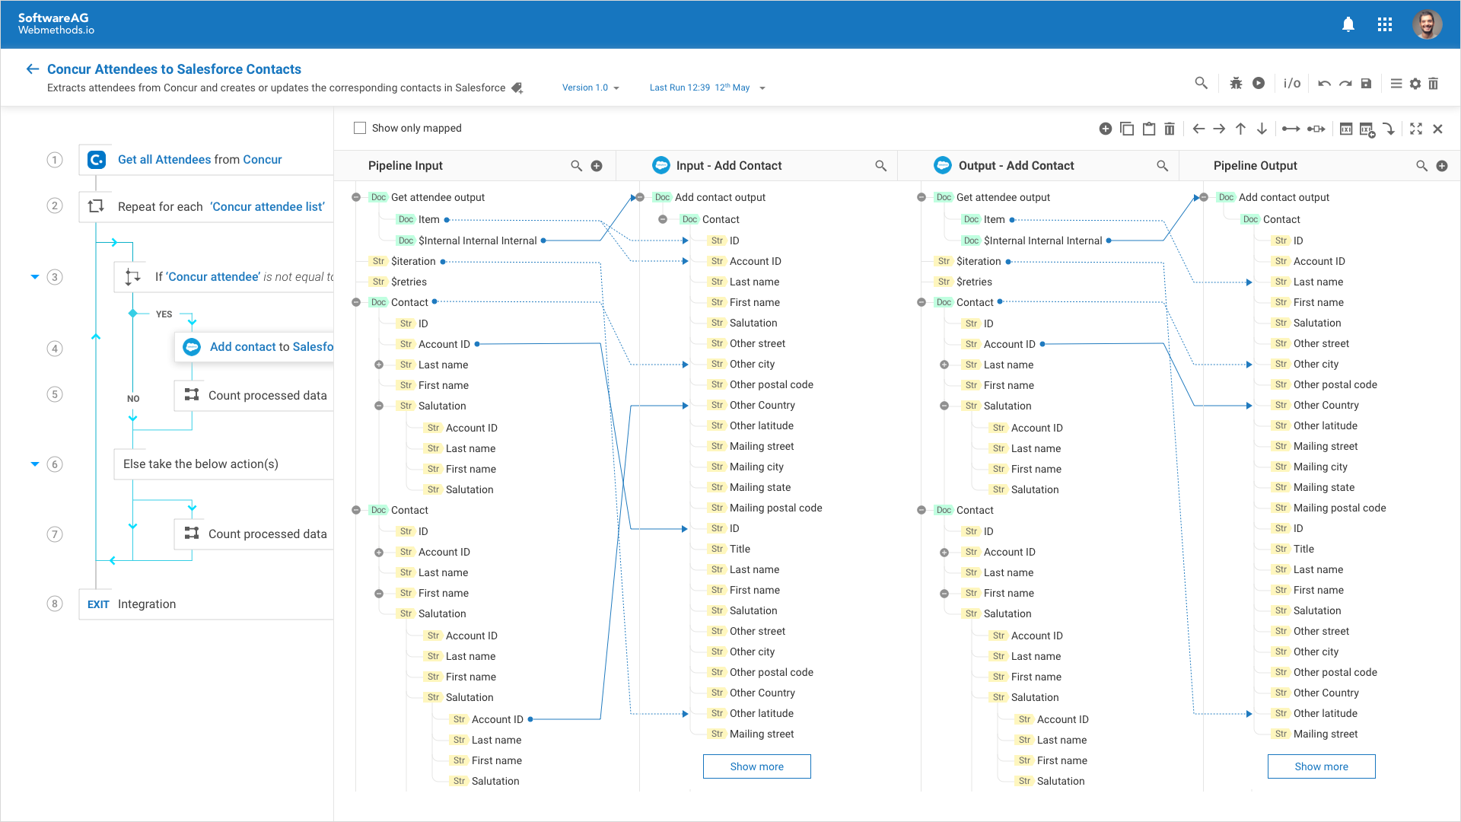Click the down arrow in the mapping toolbar
Viewport: 1461px width, 822px height.
tap(1262, 129)
